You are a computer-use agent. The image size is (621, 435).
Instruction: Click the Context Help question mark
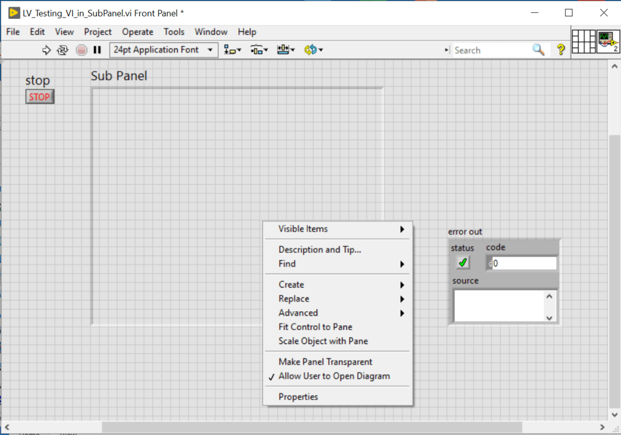561,50
